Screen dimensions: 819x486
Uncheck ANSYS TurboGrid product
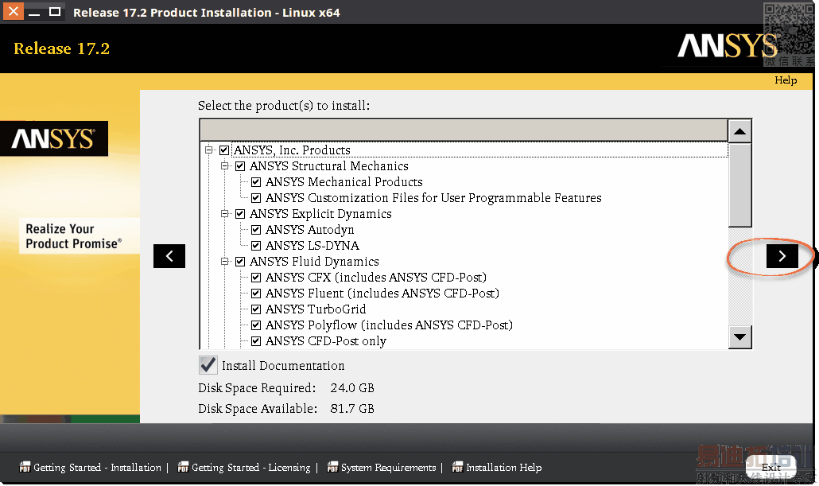pyautogui.click(x=256, y=309)
